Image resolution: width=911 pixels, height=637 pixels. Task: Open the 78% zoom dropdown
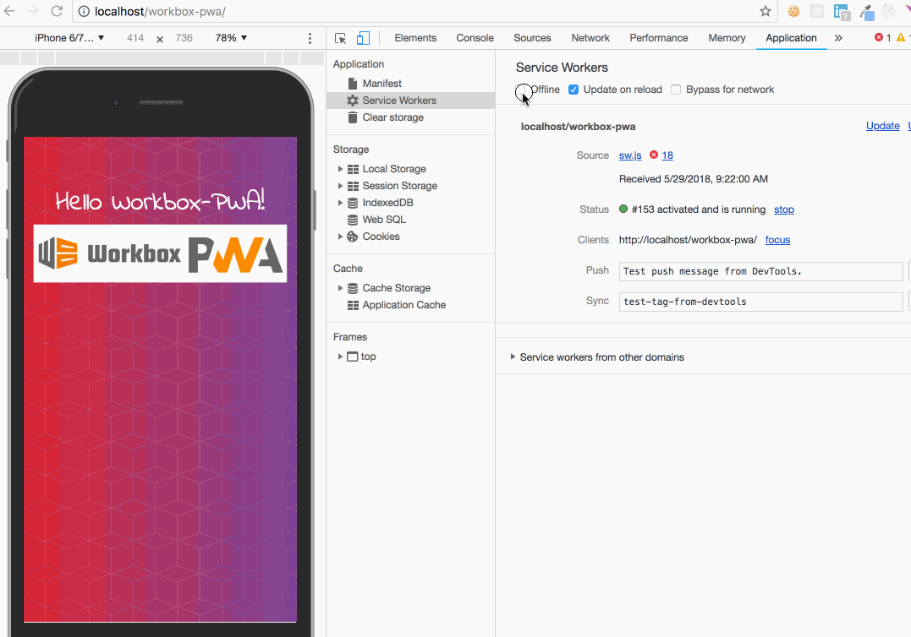pyautogui.click(x=231, y=38)
